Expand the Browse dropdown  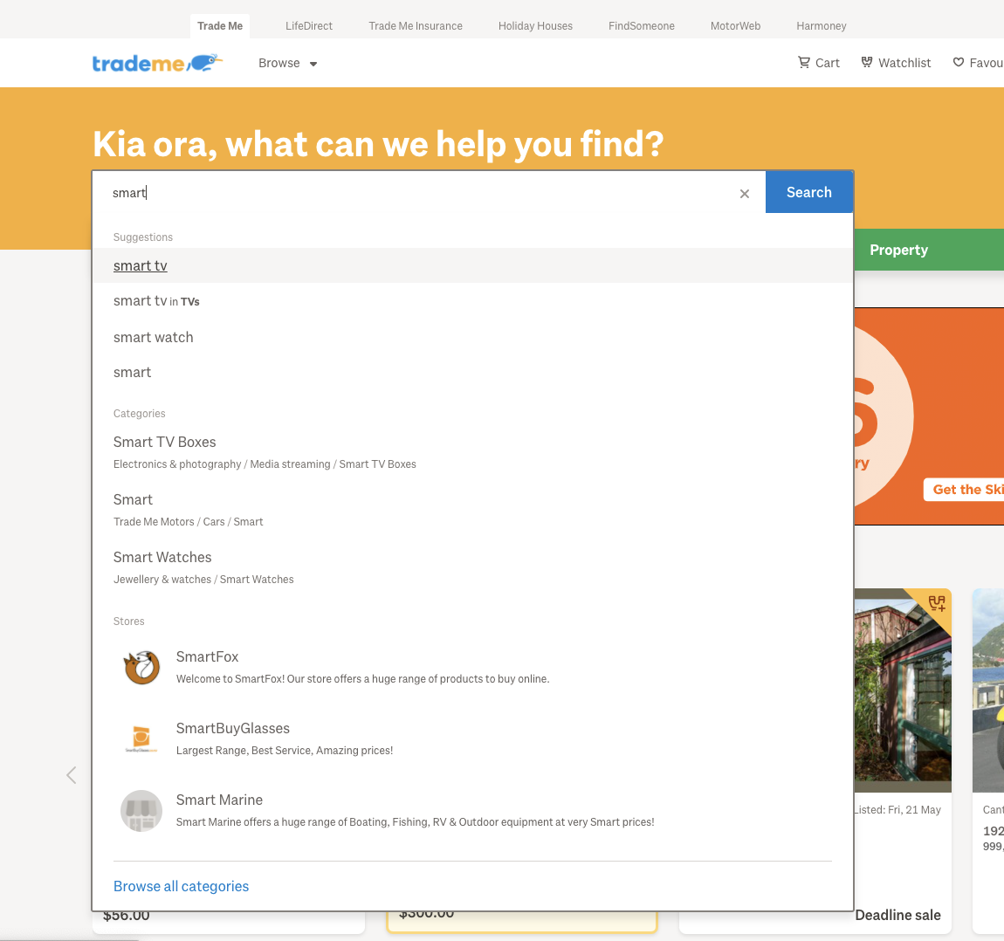point(287,63)
